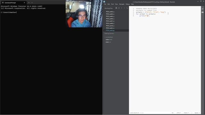
Task: Open PCC3_ex04.py in Working Files
Action: pyautogui.click(x=110, y=14)
